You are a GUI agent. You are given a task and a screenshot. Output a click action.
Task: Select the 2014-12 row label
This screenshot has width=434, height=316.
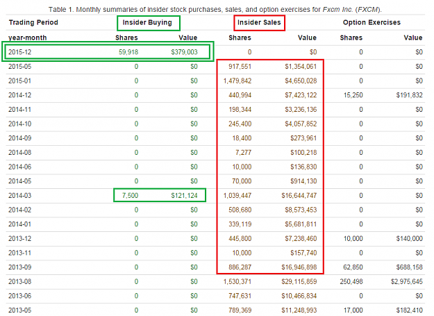tap(19, 95)
